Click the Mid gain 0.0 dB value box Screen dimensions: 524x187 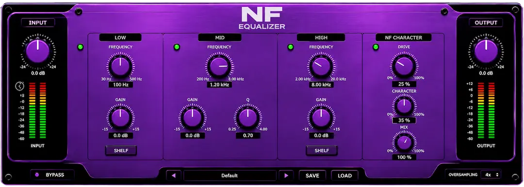[x=193, y=135]
